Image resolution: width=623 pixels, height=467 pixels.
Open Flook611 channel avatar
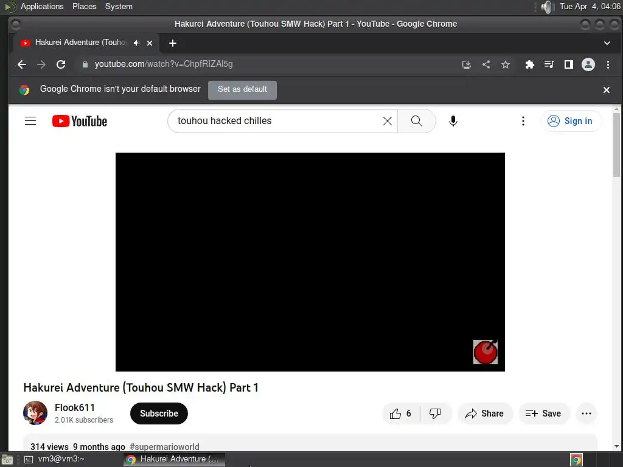35,413
